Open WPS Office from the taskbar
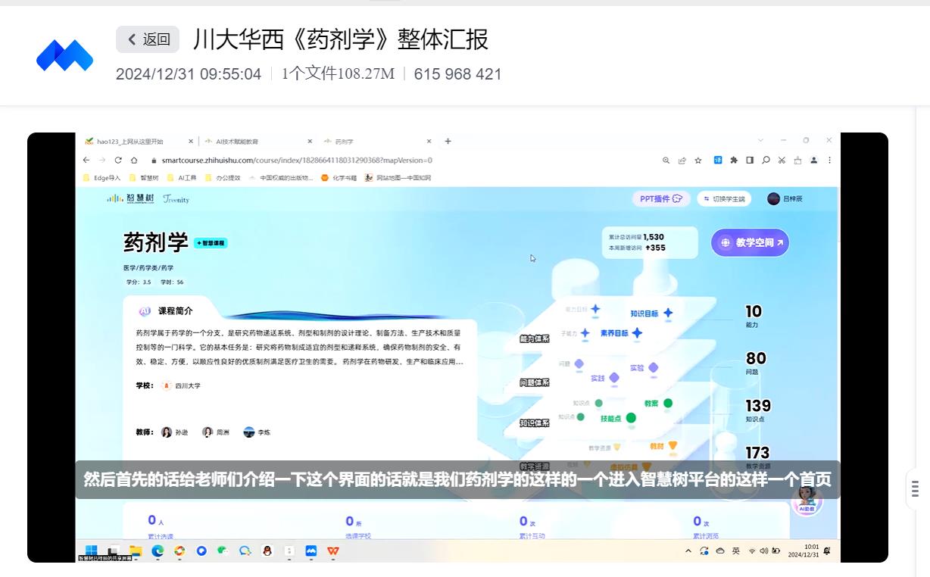Viewport: 930px width, 577px height. (x=333, y=550)
